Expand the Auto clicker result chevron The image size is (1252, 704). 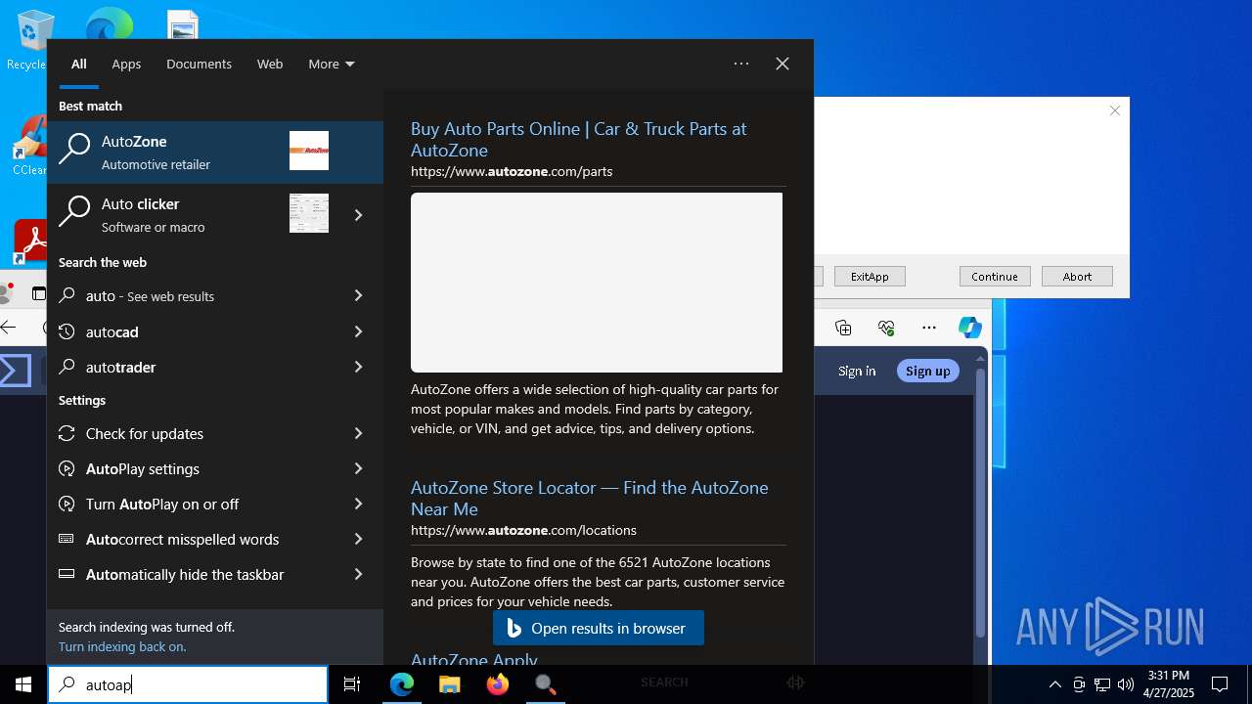click(358, 215)
